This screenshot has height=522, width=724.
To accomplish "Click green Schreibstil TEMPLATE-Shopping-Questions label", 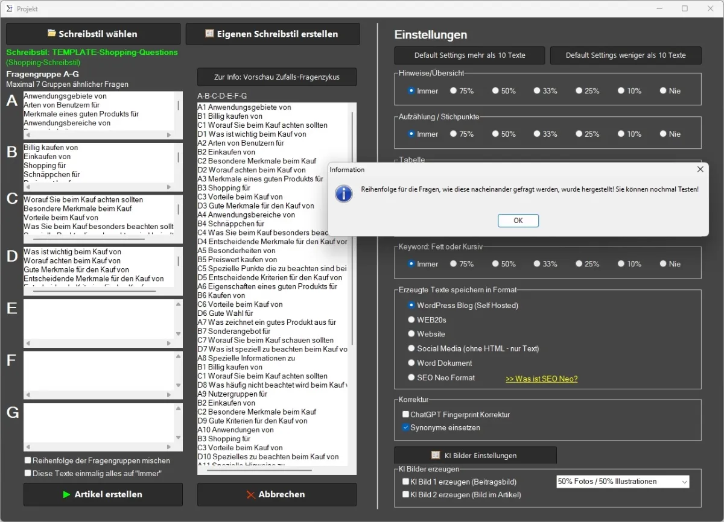I will click(x=92, y=52).
